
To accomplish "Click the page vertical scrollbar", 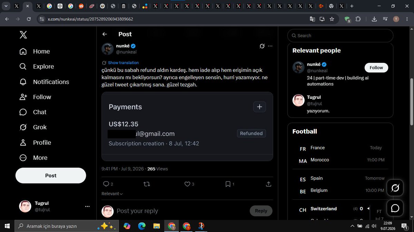I will [x=411, y=101].
